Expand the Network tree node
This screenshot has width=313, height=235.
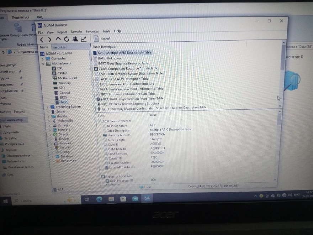coord(50,130)
